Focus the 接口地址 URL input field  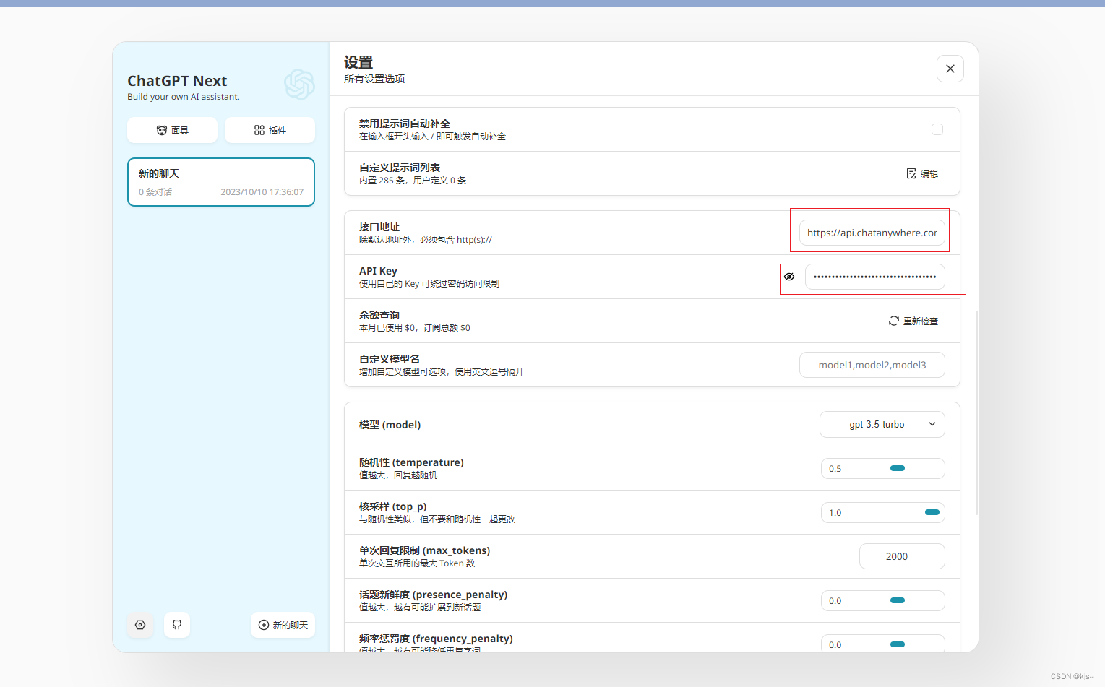pos(872,233)
